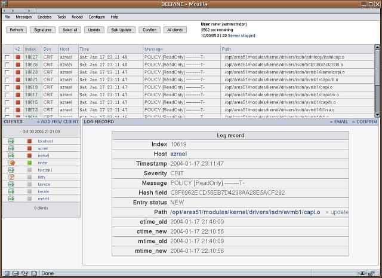Tick the checkbox for log entry 10621

tap(7, 80)
